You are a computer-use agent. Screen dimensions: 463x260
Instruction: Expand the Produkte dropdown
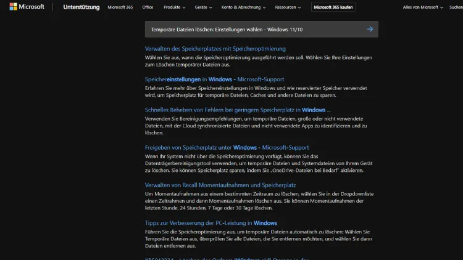pos(175,7)
